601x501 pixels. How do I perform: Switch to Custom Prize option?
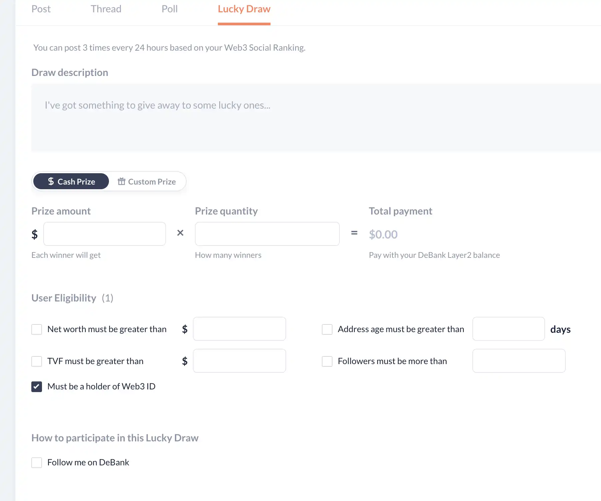[x=147, y=182]
